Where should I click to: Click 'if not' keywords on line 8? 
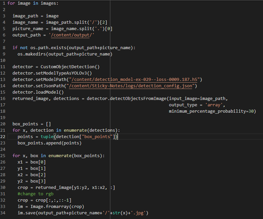coord(20,48)
